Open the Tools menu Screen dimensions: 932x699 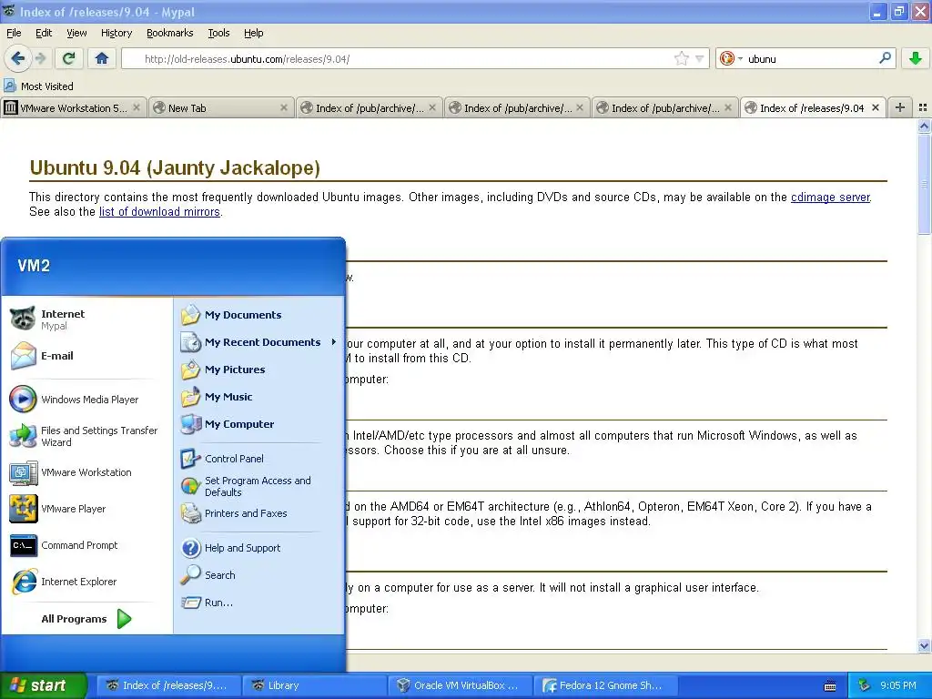tap(218, 33)
